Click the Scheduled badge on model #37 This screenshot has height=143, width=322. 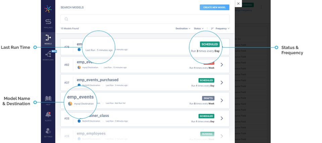[206, 80]
